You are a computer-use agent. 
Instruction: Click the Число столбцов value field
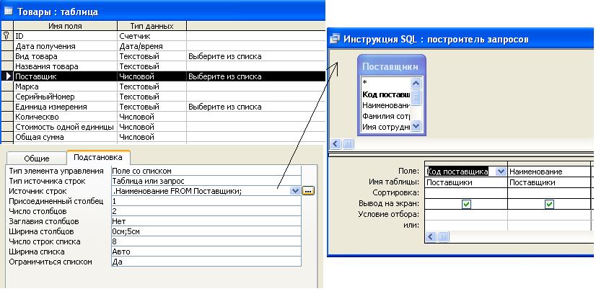(x=206, y=211)
